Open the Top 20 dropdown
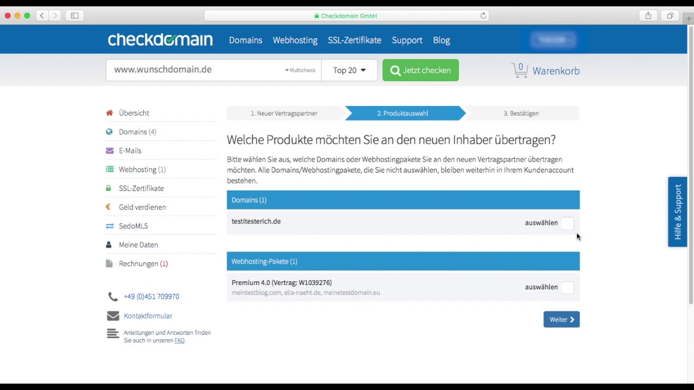Screen dimensions: 694x390 (349, 70)
